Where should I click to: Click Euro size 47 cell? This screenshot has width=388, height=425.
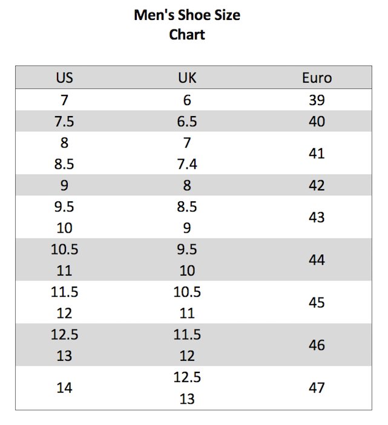[x=317, y=388]
